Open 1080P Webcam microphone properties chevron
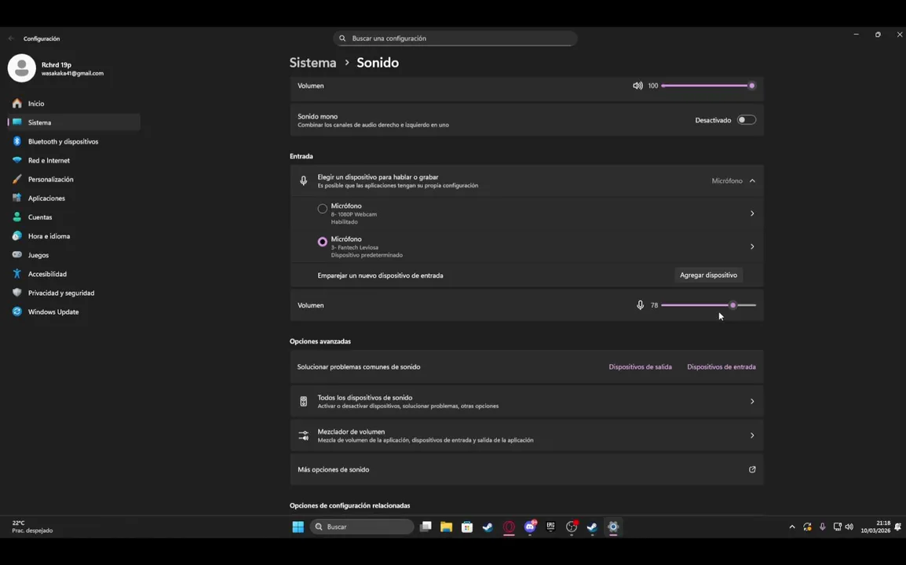The width and height of the screenshot is (906, 565). [x=752, y=213]
